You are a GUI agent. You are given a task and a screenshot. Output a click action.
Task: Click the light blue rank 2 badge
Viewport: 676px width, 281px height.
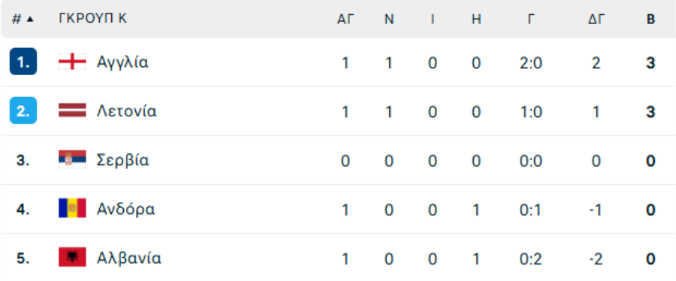pyautogui.click(x=23, y=110)
